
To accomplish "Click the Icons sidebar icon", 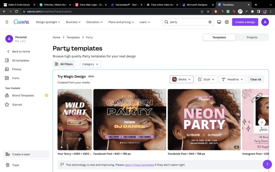I will point(7,78).
